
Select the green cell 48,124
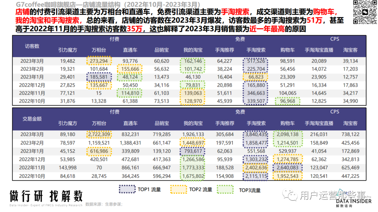click(x=130, y=77)
